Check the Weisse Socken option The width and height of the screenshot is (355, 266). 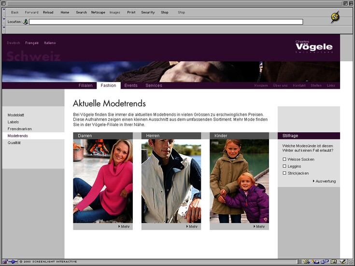click(284, 159)
